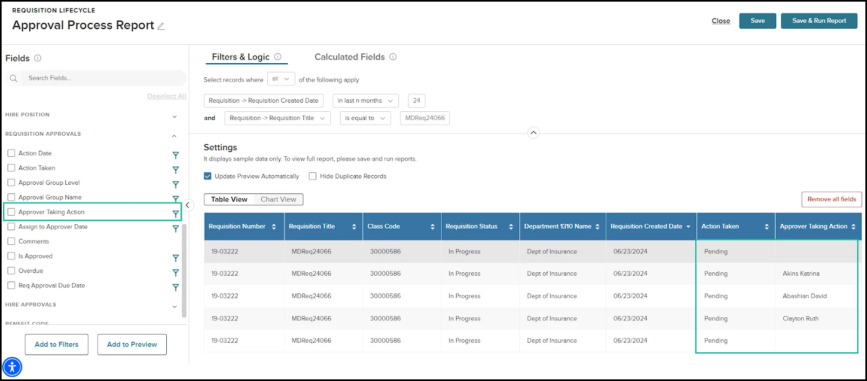This screenshot has width=867, height=381.
Task: Switch to the Calculated Fields tab
Action: click(350, 57)
